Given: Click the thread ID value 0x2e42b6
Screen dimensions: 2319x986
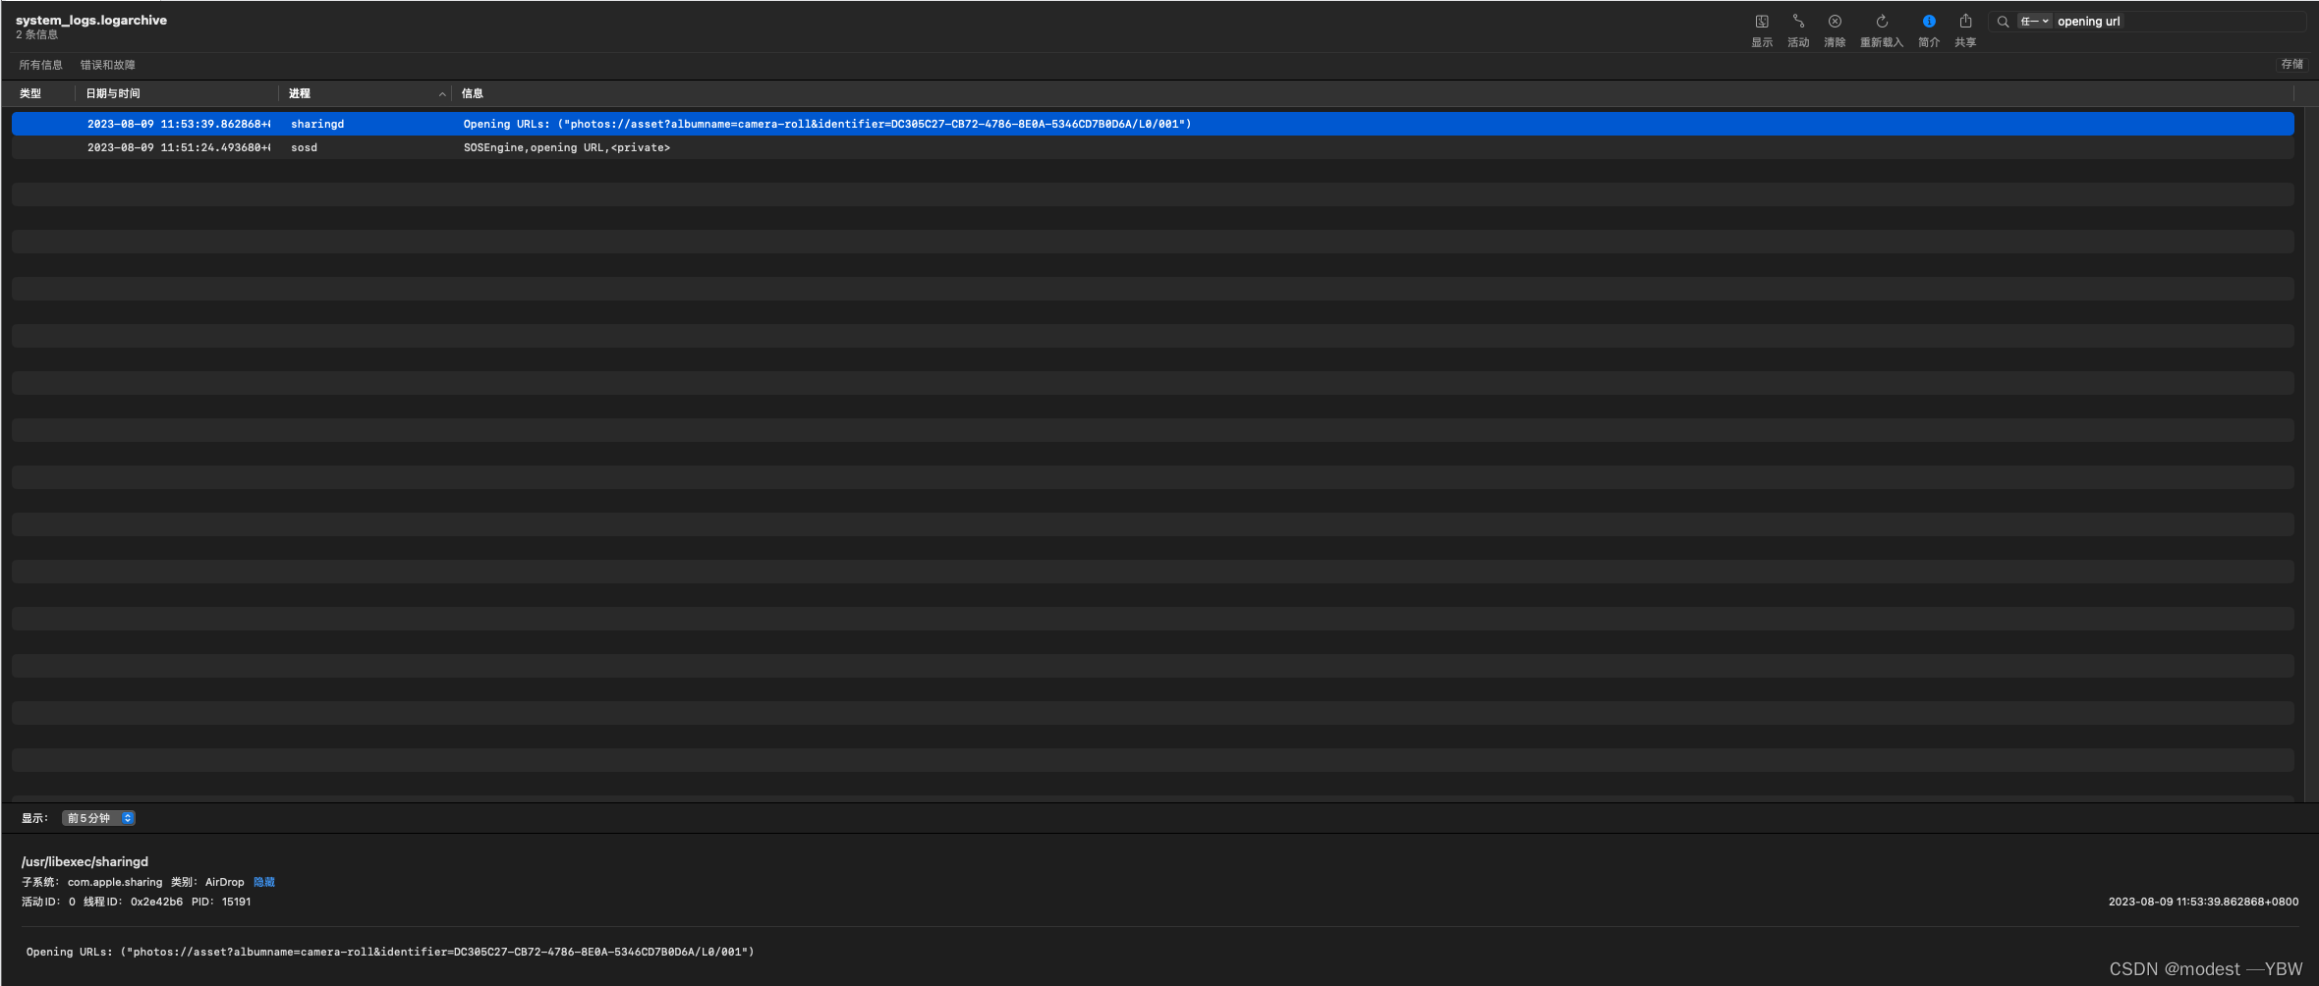Looking at the screenshot, I should point(156,902).
